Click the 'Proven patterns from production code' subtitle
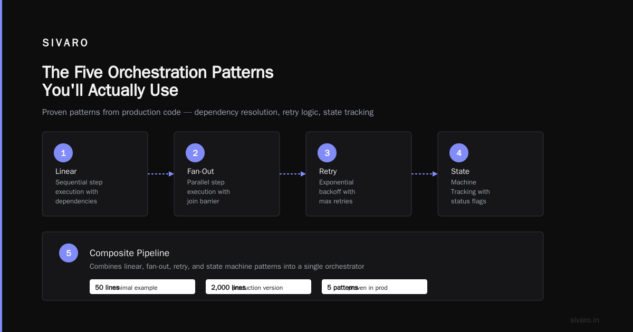Screen dimensions: 633x332 208,112
